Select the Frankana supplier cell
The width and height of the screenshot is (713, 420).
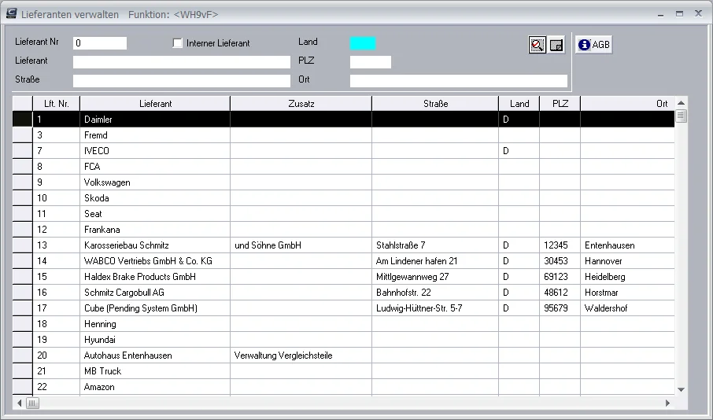[x=155, y=230]
